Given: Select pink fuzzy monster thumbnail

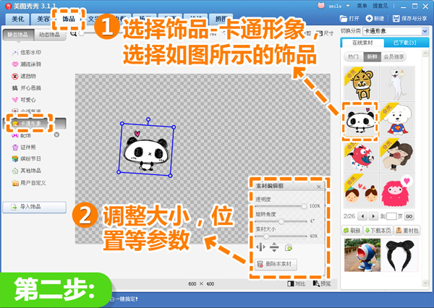Looking at the screenshot, I should (x=397, y=191).
